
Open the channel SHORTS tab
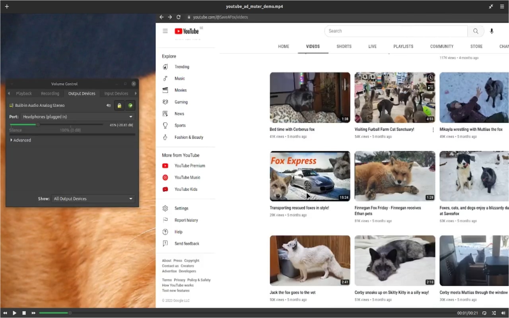click(344, 47)
